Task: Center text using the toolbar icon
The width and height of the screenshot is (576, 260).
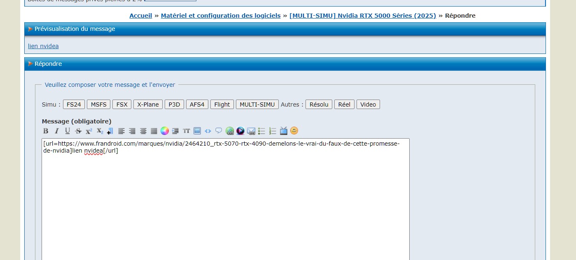Action: 143,131
